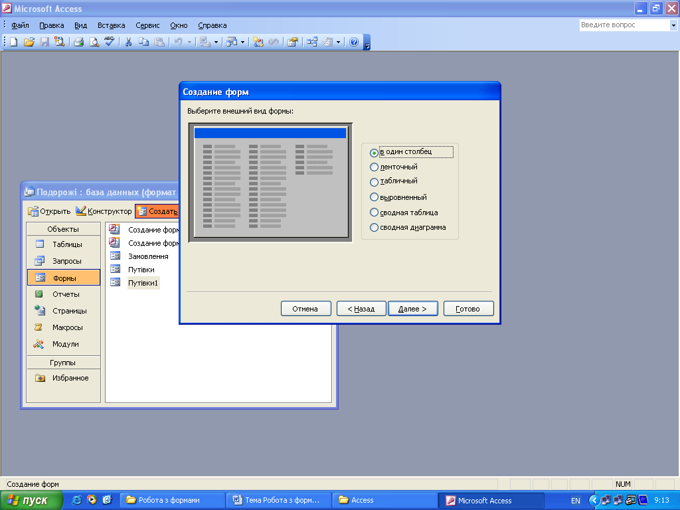The height and width of the screenshot is (510, 680).
Task: Click the Microsoft Script Editor icon
Action: [274, 42]
